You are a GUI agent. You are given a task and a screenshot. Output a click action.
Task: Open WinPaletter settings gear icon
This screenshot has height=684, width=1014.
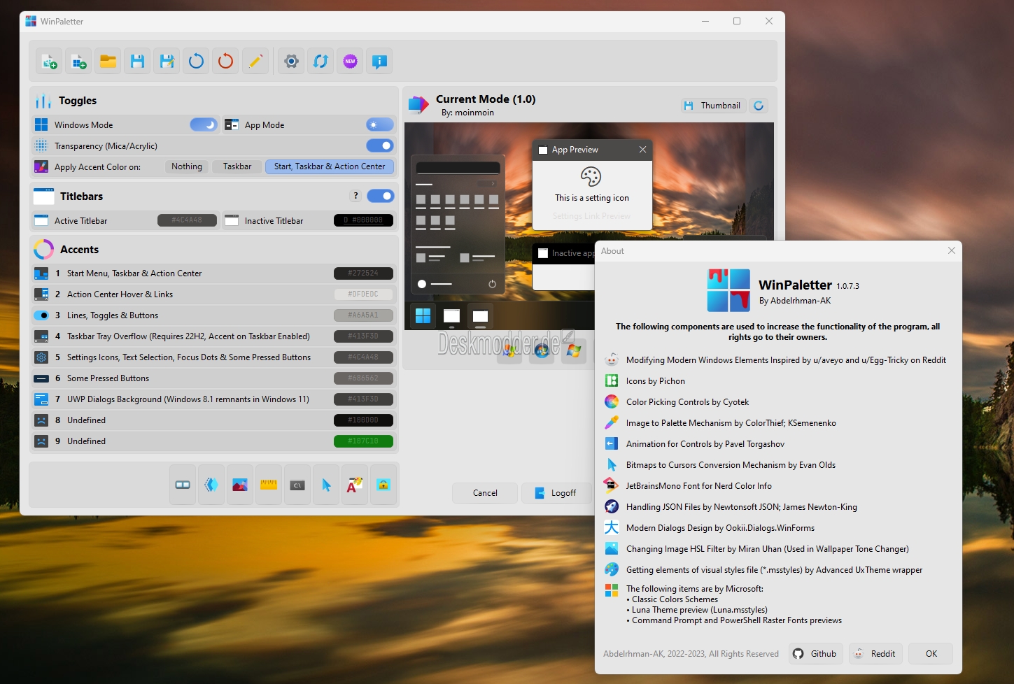point(292,62)
